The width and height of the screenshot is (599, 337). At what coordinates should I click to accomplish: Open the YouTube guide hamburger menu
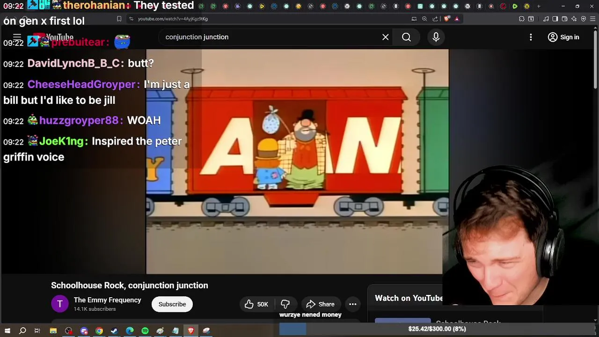[17, 37]
